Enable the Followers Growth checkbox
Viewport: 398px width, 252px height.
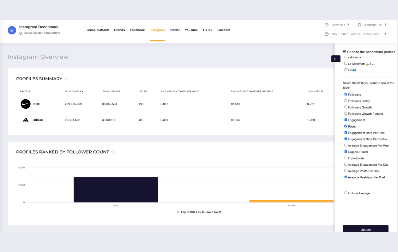(x=346, y=107)
